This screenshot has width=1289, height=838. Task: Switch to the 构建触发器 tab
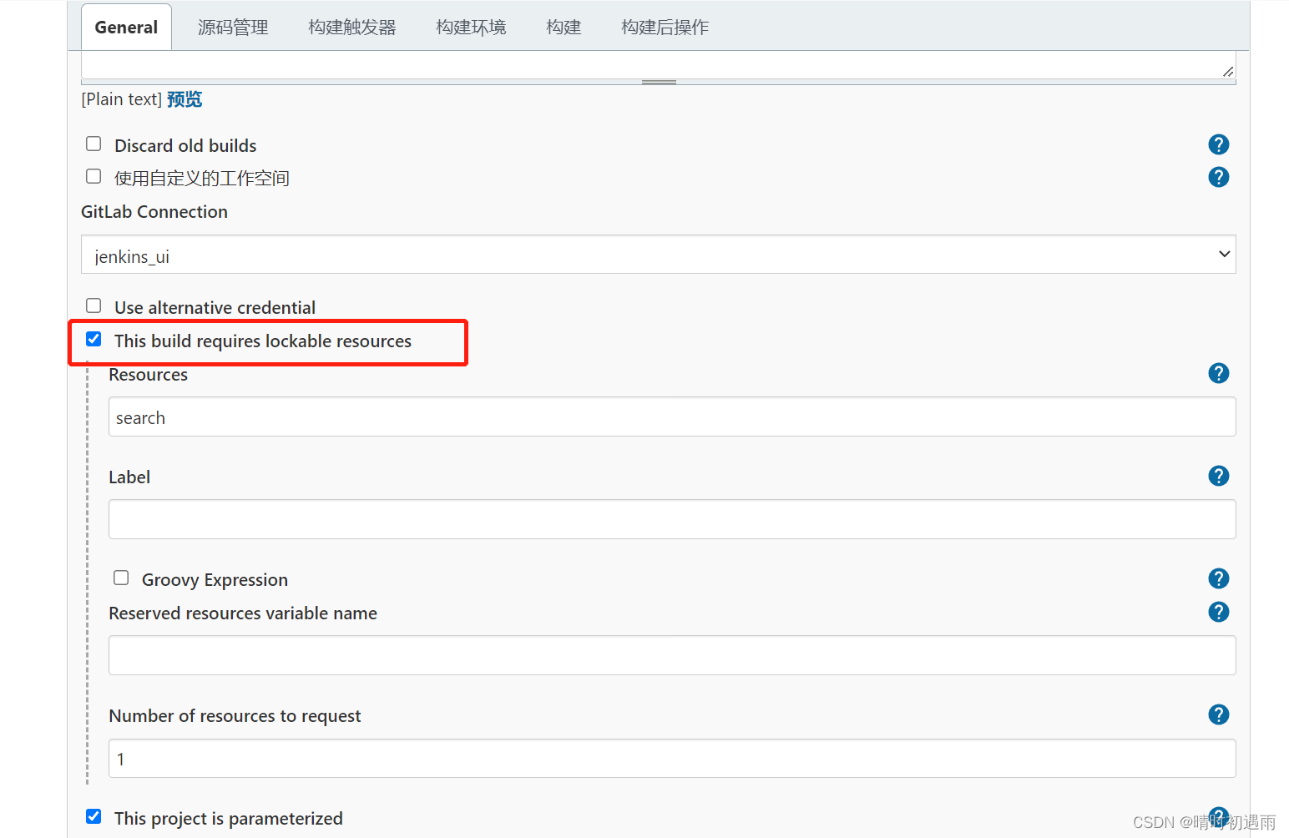pos(351,28)
